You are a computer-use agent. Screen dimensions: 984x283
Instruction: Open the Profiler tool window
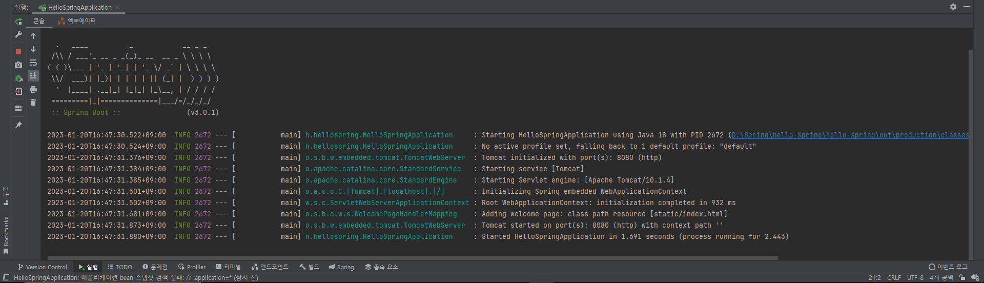(x=192, y=267)
